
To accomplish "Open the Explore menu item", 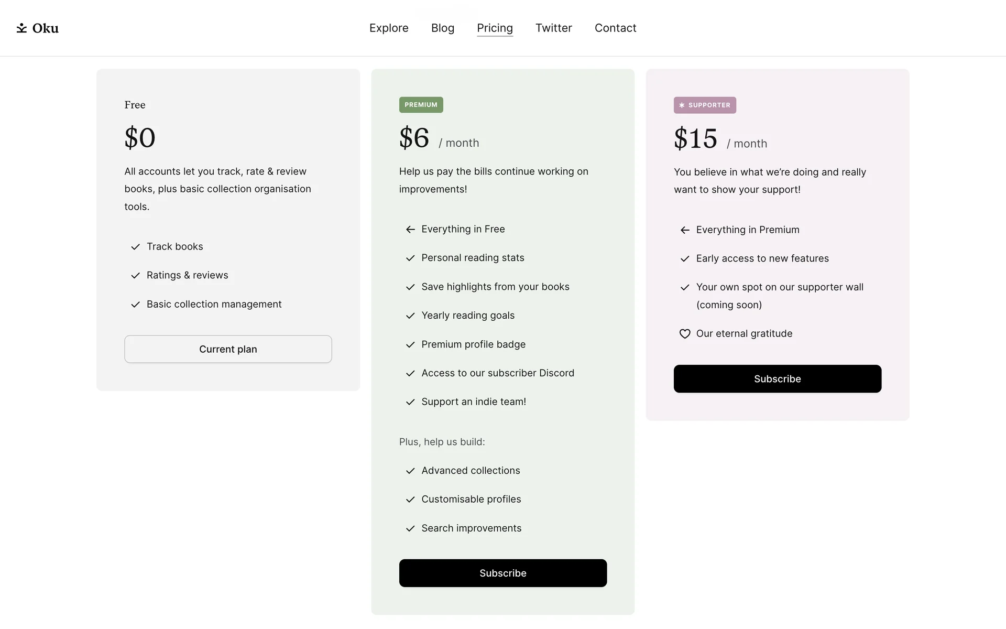I will click(x=389, y=28).
